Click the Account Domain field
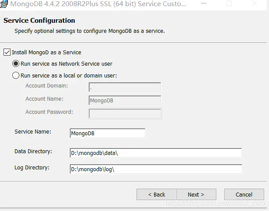The width and height of the screenshot is (269, 211). (x=125, y=87)
